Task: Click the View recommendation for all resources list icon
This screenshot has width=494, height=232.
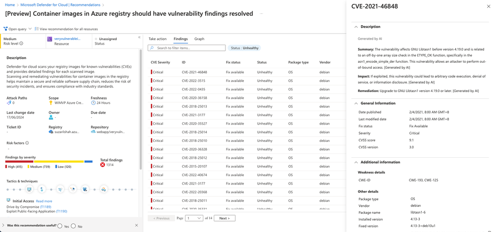Action: pos(37,29)
